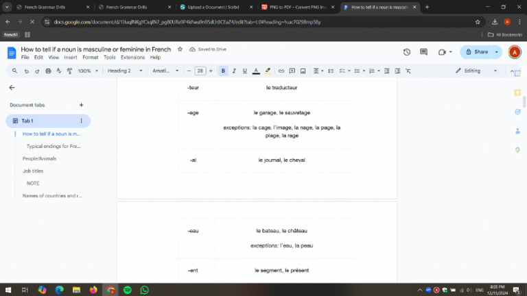Insert an image
This screenshot has width=527, height=296.
(303, 71)
